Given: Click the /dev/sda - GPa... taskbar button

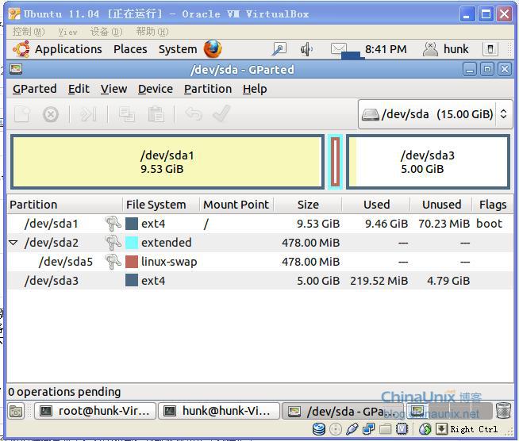Looking at the screenshot, I should (343, 411).
